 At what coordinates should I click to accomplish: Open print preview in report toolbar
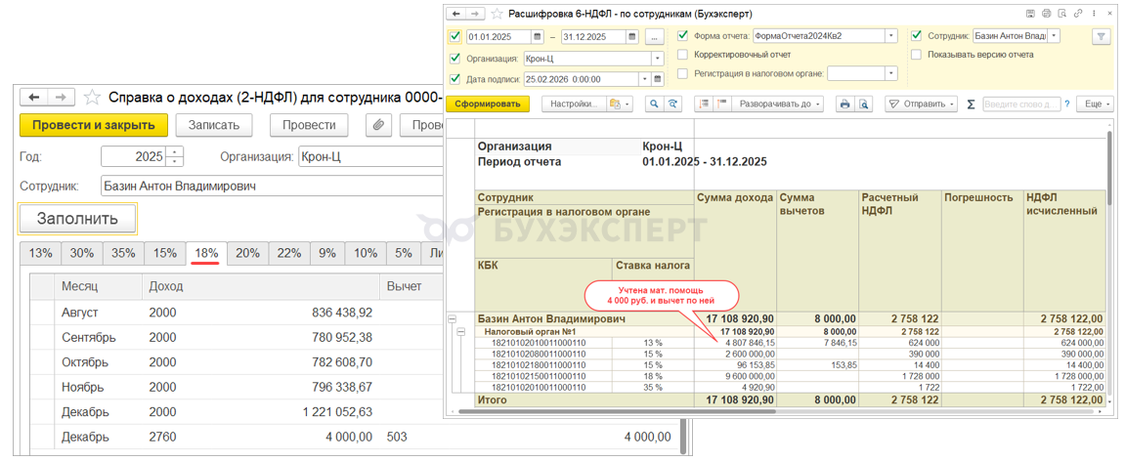(x=864, y=105)
